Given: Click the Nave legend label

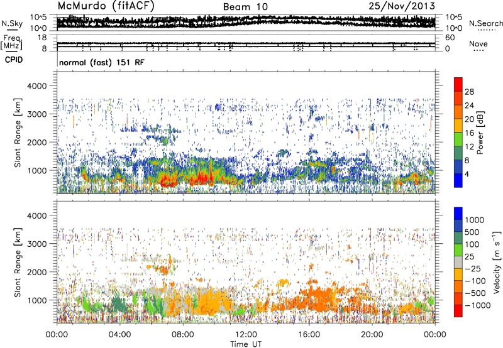Looking at the screenshot, I should pyautogui.click(x=478, y=43).
